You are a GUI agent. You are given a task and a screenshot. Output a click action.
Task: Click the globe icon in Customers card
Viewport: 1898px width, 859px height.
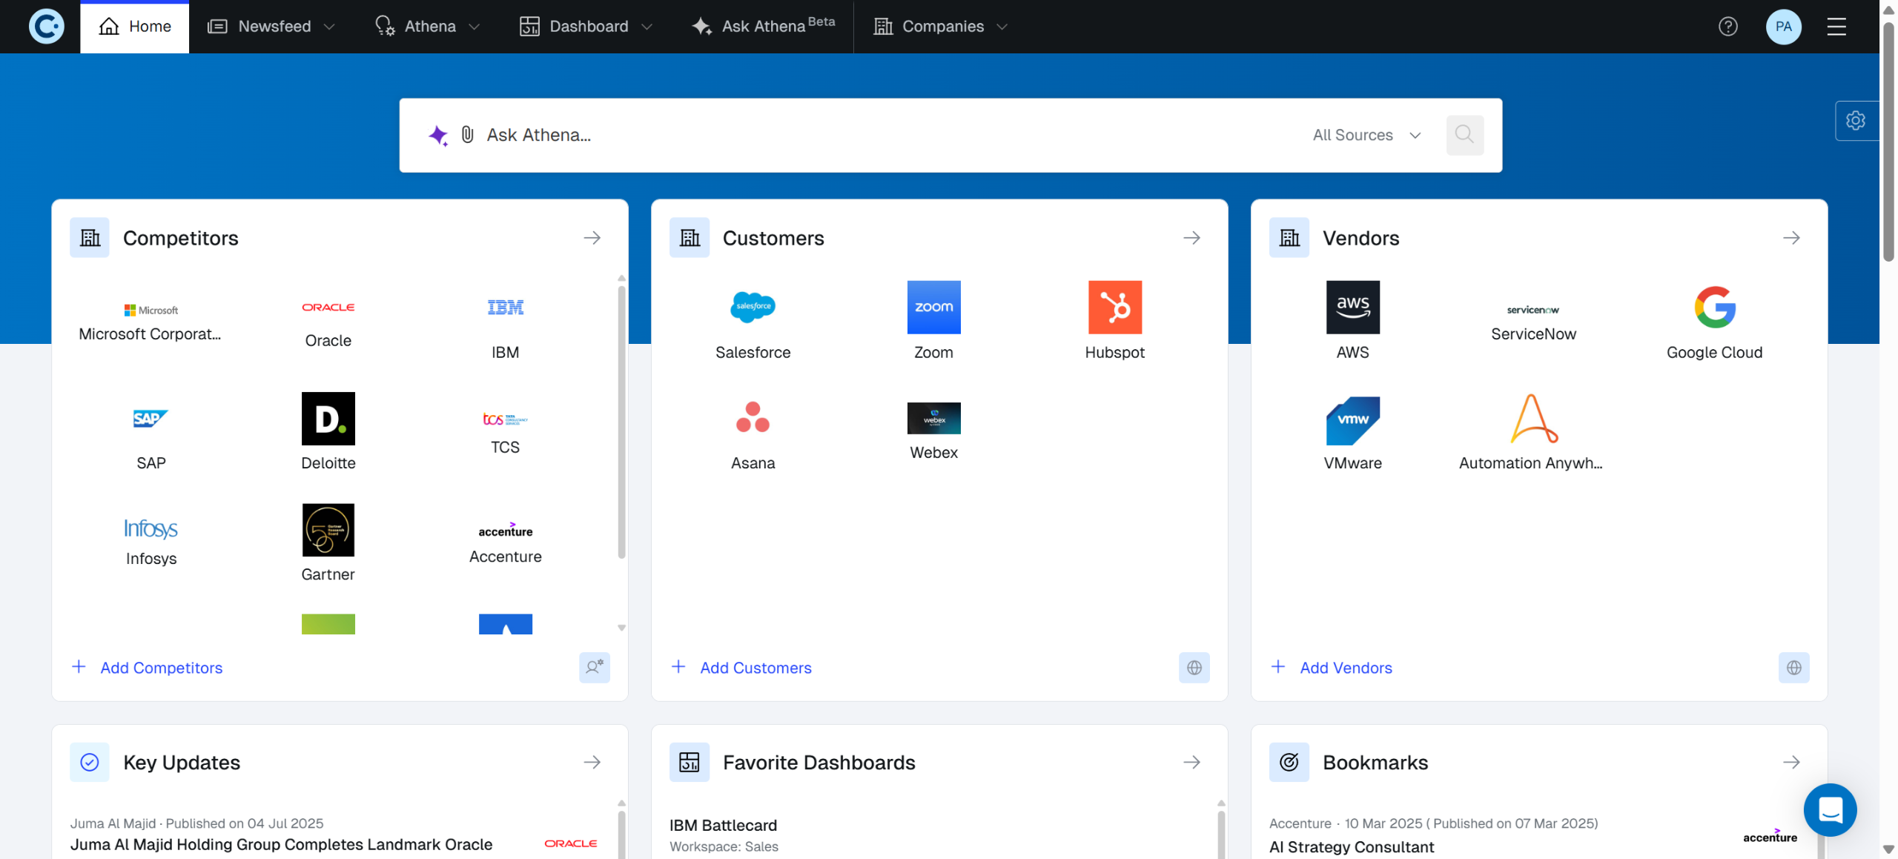[x=1194, y=667]
